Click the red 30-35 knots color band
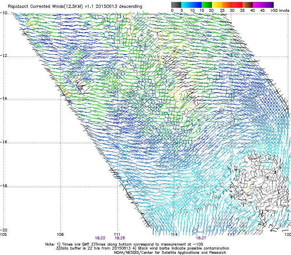This screenshot has height=255, width=291. (x=238, y=5)
